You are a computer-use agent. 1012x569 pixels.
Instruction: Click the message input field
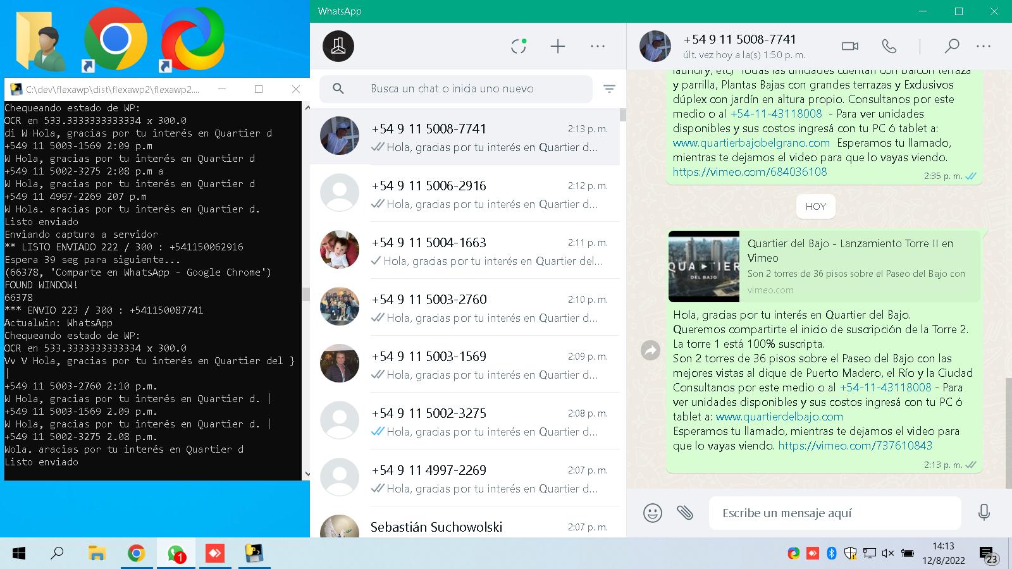coord(835,513)
